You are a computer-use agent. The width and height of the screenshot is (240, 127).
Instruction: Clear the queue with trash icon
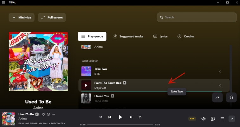(x=231, y=97)
